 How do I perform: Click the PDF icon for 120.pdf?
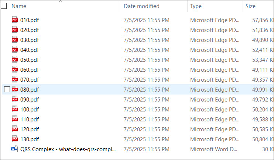tap(15, 129)
